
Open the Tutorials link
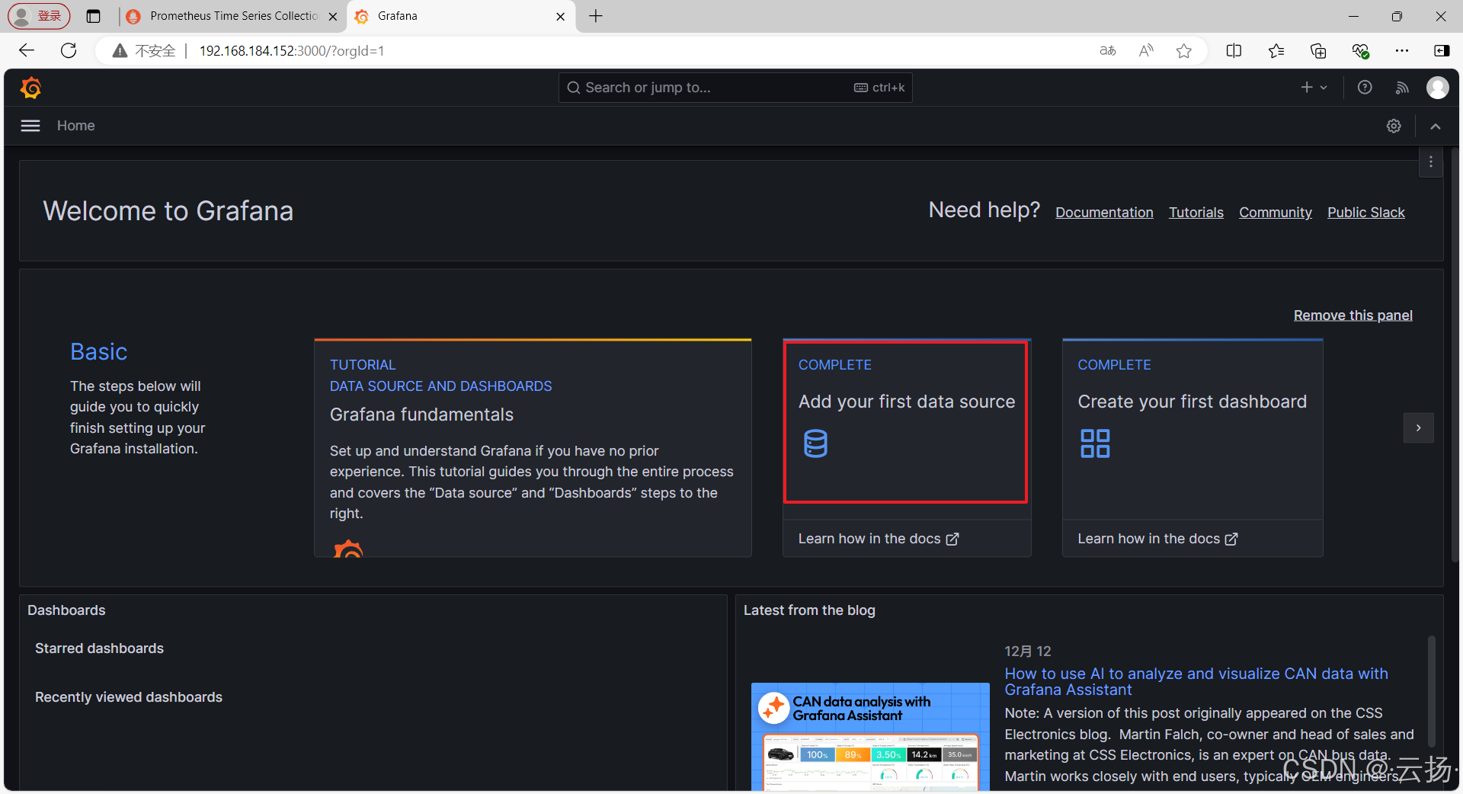point(1196,213)
